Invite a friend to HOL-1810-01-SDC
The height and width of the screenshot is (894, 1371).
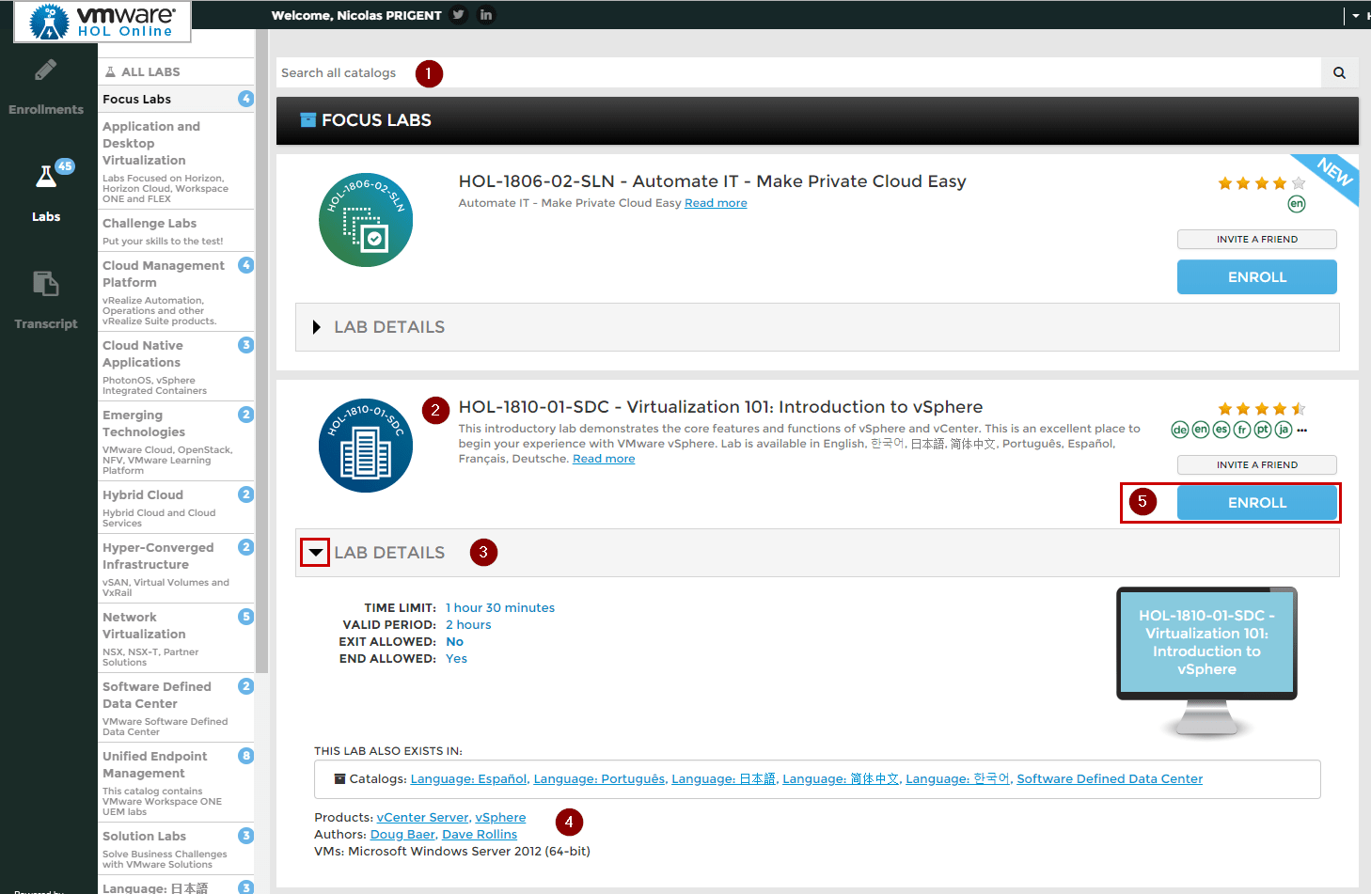(1257, 465)
